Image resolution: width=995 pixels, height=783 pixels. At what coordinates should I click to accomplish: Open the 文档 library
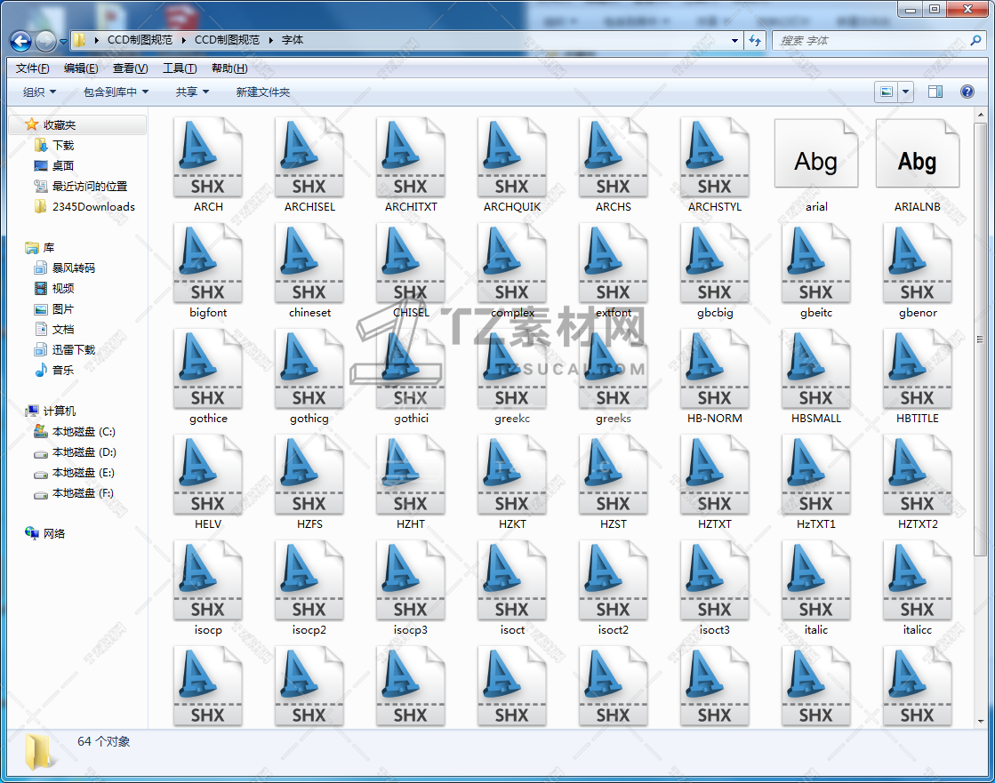(x=63, y=330)
